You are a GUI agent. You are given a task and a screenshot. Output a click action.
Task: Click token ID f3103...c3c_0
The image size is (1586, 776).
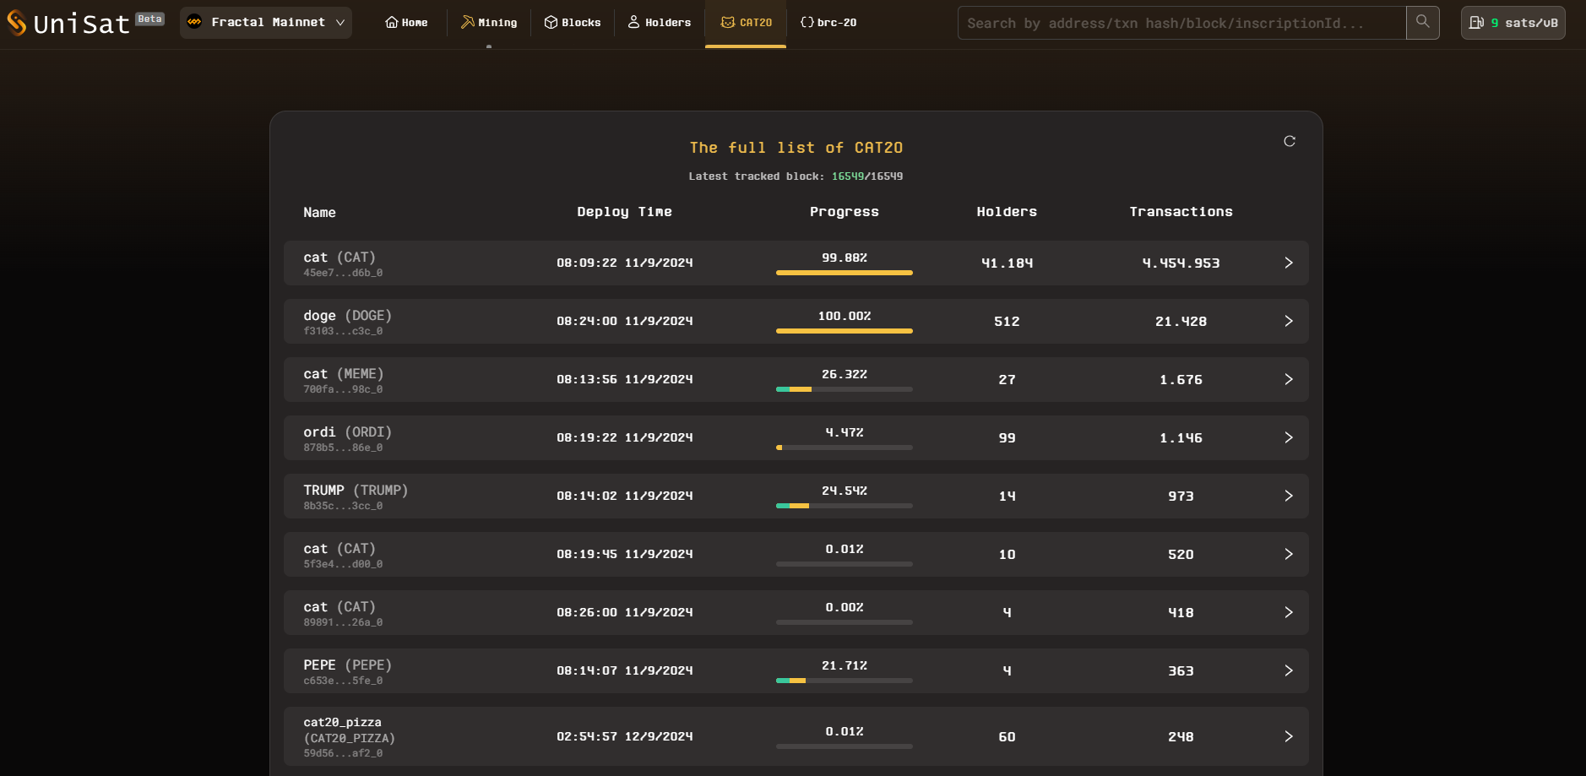point(343,331)
